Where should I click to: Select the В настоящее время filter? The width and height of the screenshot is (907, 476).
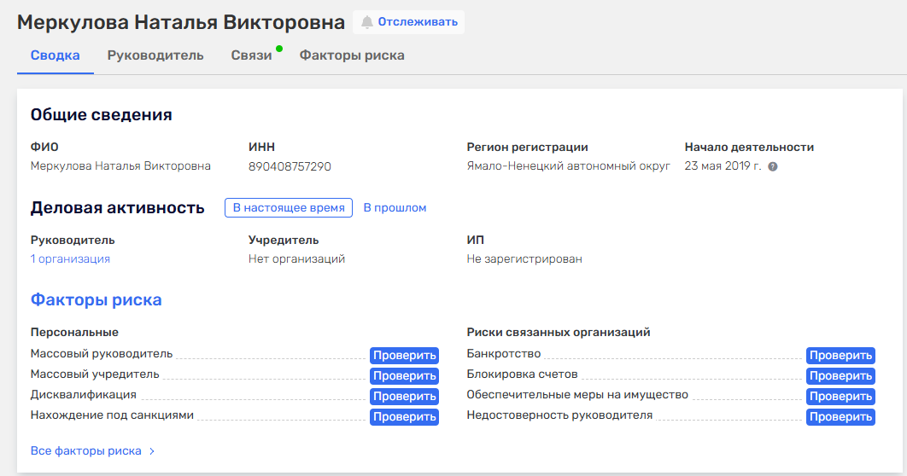coord(289,208)
